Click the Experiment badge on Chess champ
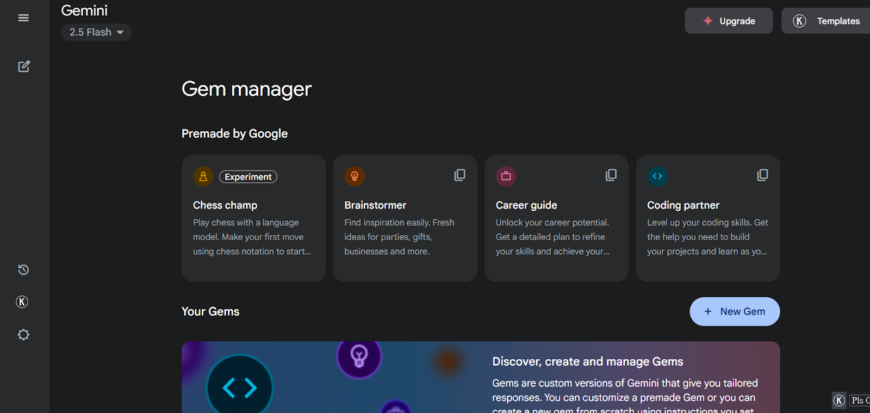 pyautogui.click(x=248, y=177)
